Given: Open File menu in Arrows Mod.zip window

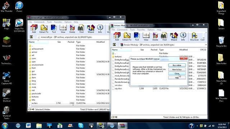Looking at the screenshot, I should click(x=113, y=30).
